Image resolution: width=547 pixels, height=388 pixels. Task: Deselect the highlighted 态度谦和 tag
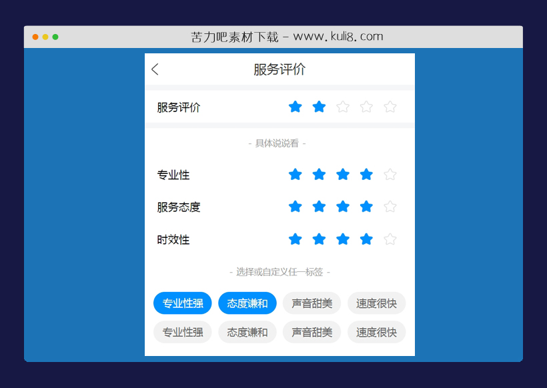coord(247,303)
